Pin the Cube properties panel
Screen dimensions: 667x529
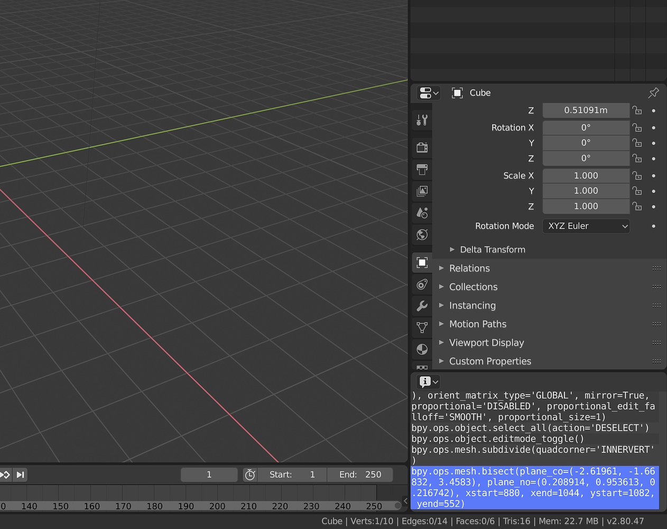click(x=653, y=93)
